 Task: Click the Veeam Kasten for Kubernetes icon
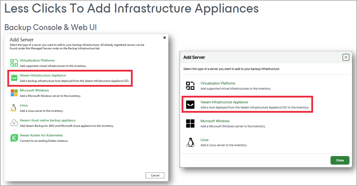(14, 138)
